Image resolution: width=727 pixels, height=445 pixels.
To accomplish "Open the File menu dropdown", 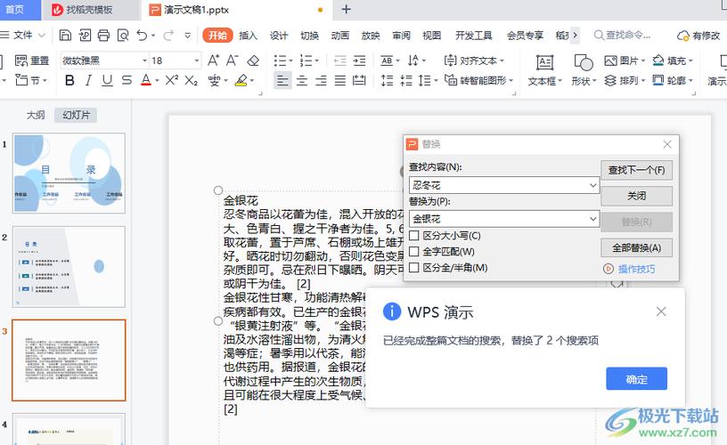I will (x=23, y=36).
